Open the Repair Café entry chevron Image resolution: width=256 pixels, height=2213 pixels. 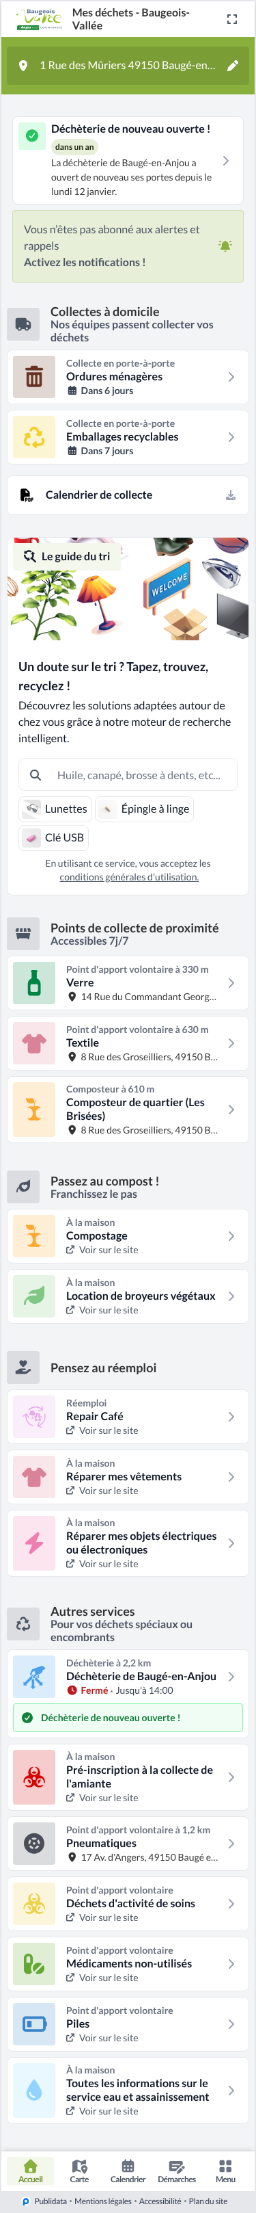[231, 1416]
